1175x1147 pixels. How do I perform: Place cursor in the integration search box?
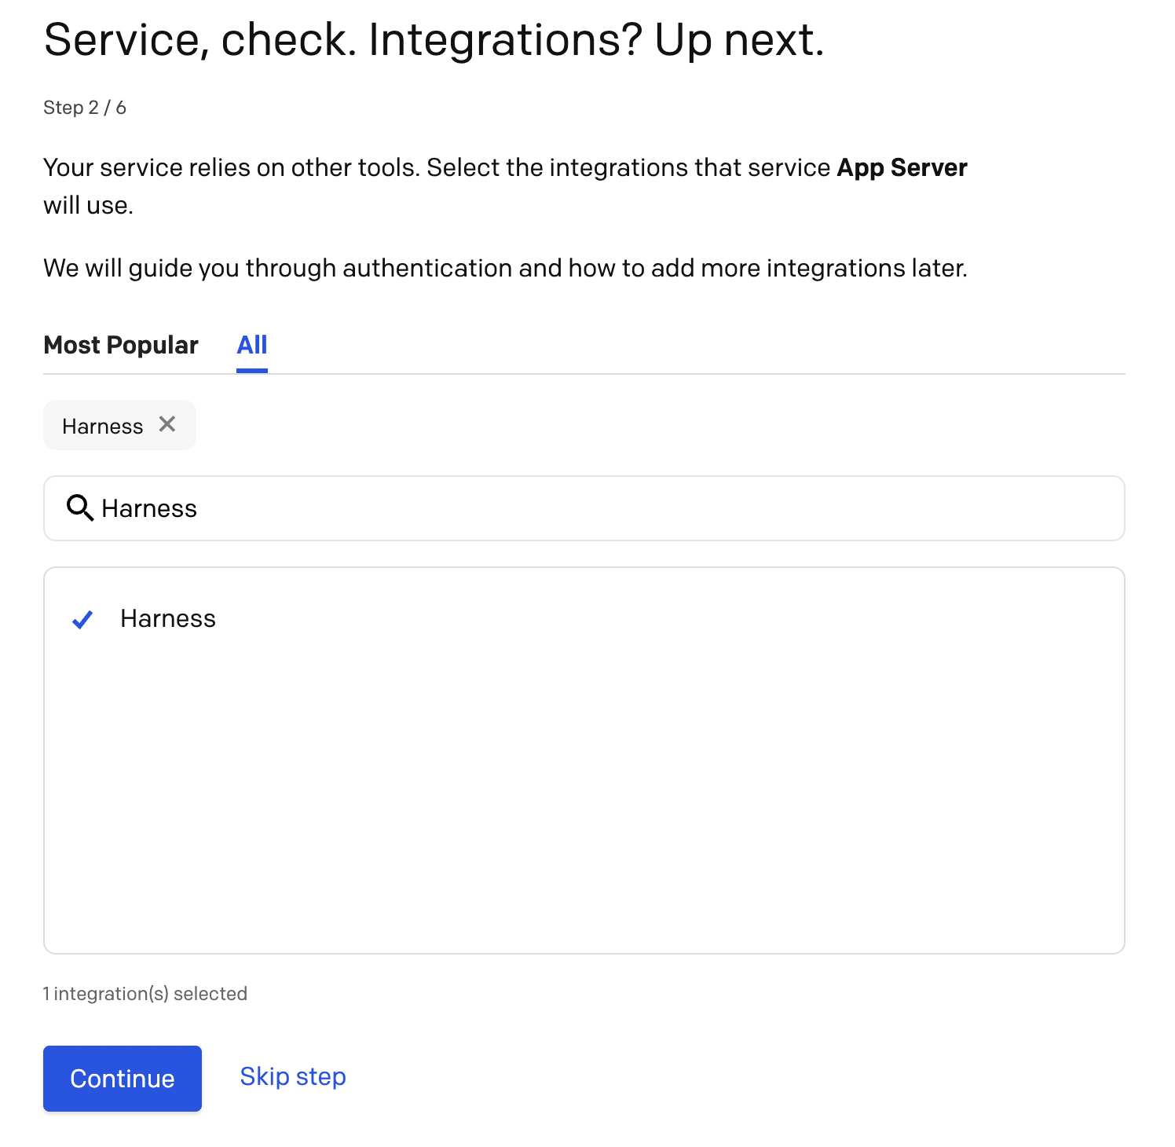(x=550, y=509)
